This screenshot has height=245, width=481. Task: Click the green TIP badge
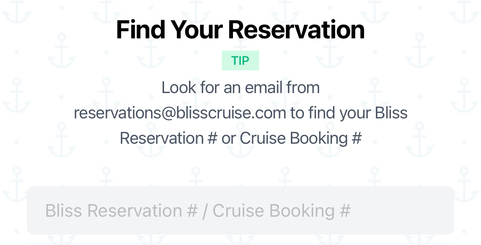(x=240, y=61)
